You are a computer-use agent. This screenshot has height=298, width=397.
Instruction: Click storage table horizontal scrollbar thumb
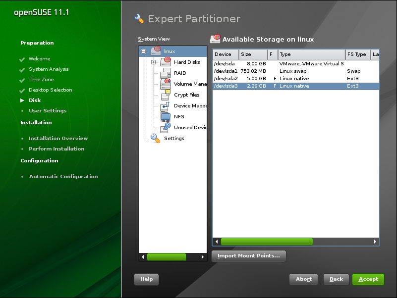point(267,242)
